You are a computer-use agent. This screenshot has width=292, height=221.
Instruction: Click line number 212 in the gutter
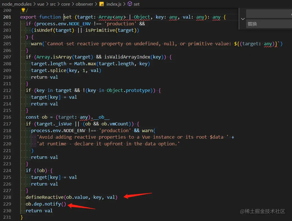pos(7,90)
